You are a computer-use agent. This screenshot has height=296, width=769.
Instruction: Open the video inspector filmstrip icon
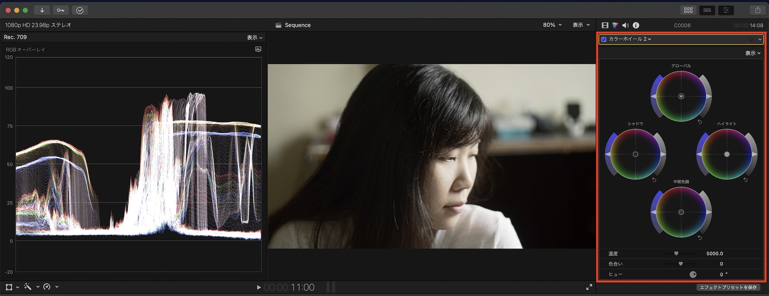click(x=605, y=25)
